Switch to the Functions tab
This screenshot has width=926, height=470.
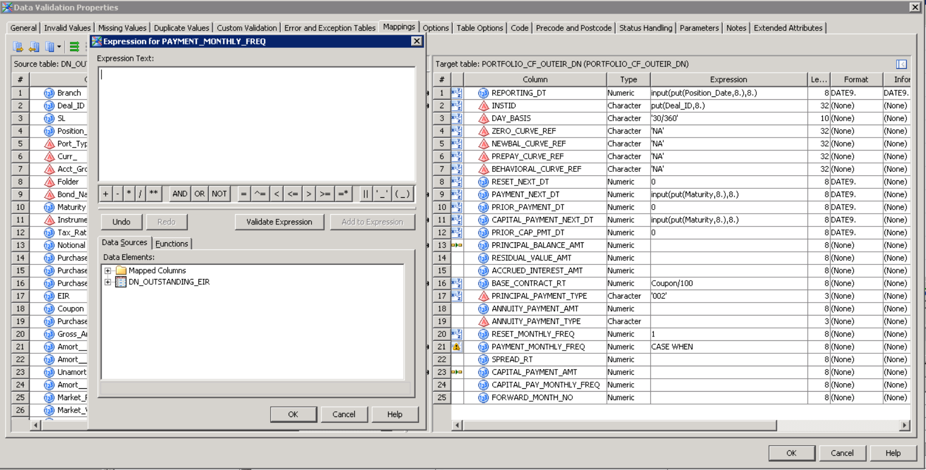171,243
